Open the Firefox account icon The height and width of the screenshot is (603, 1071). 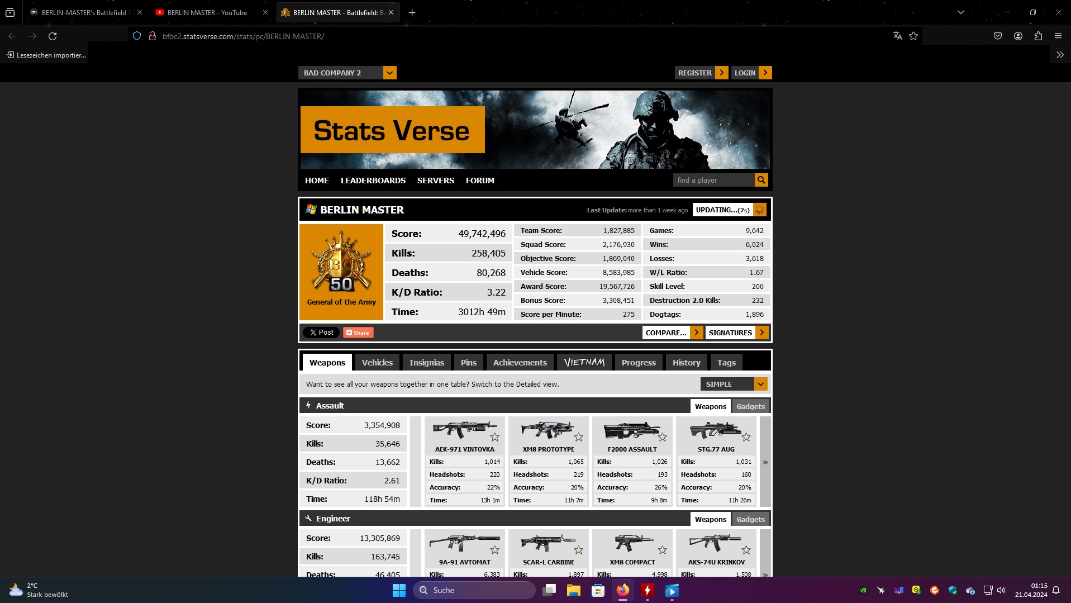1018,36
